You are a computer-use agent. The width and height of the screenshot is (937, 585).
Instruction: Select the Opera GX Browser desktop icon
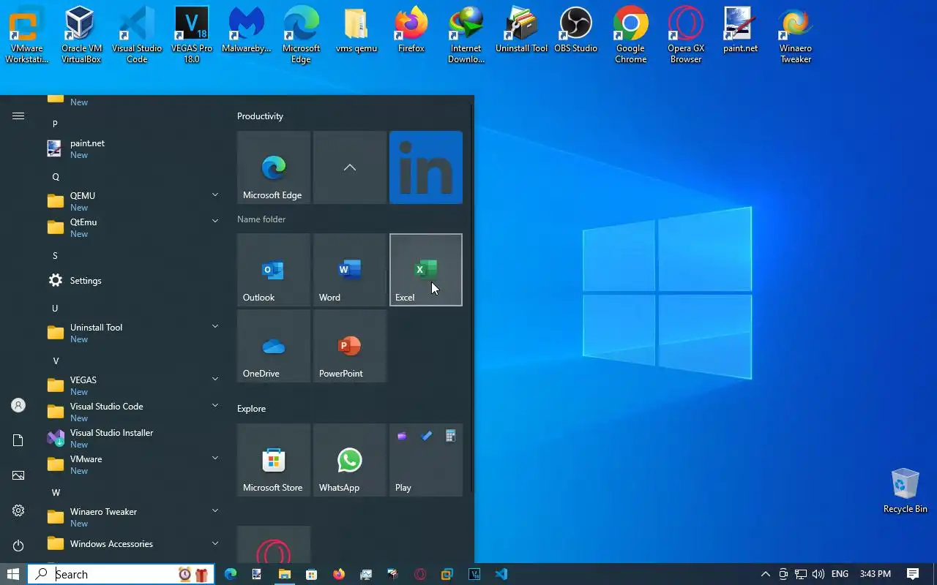686,35
